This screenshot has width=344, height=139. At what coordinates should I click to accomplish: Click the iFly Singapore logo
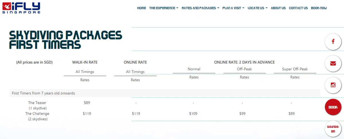[21, 8]
